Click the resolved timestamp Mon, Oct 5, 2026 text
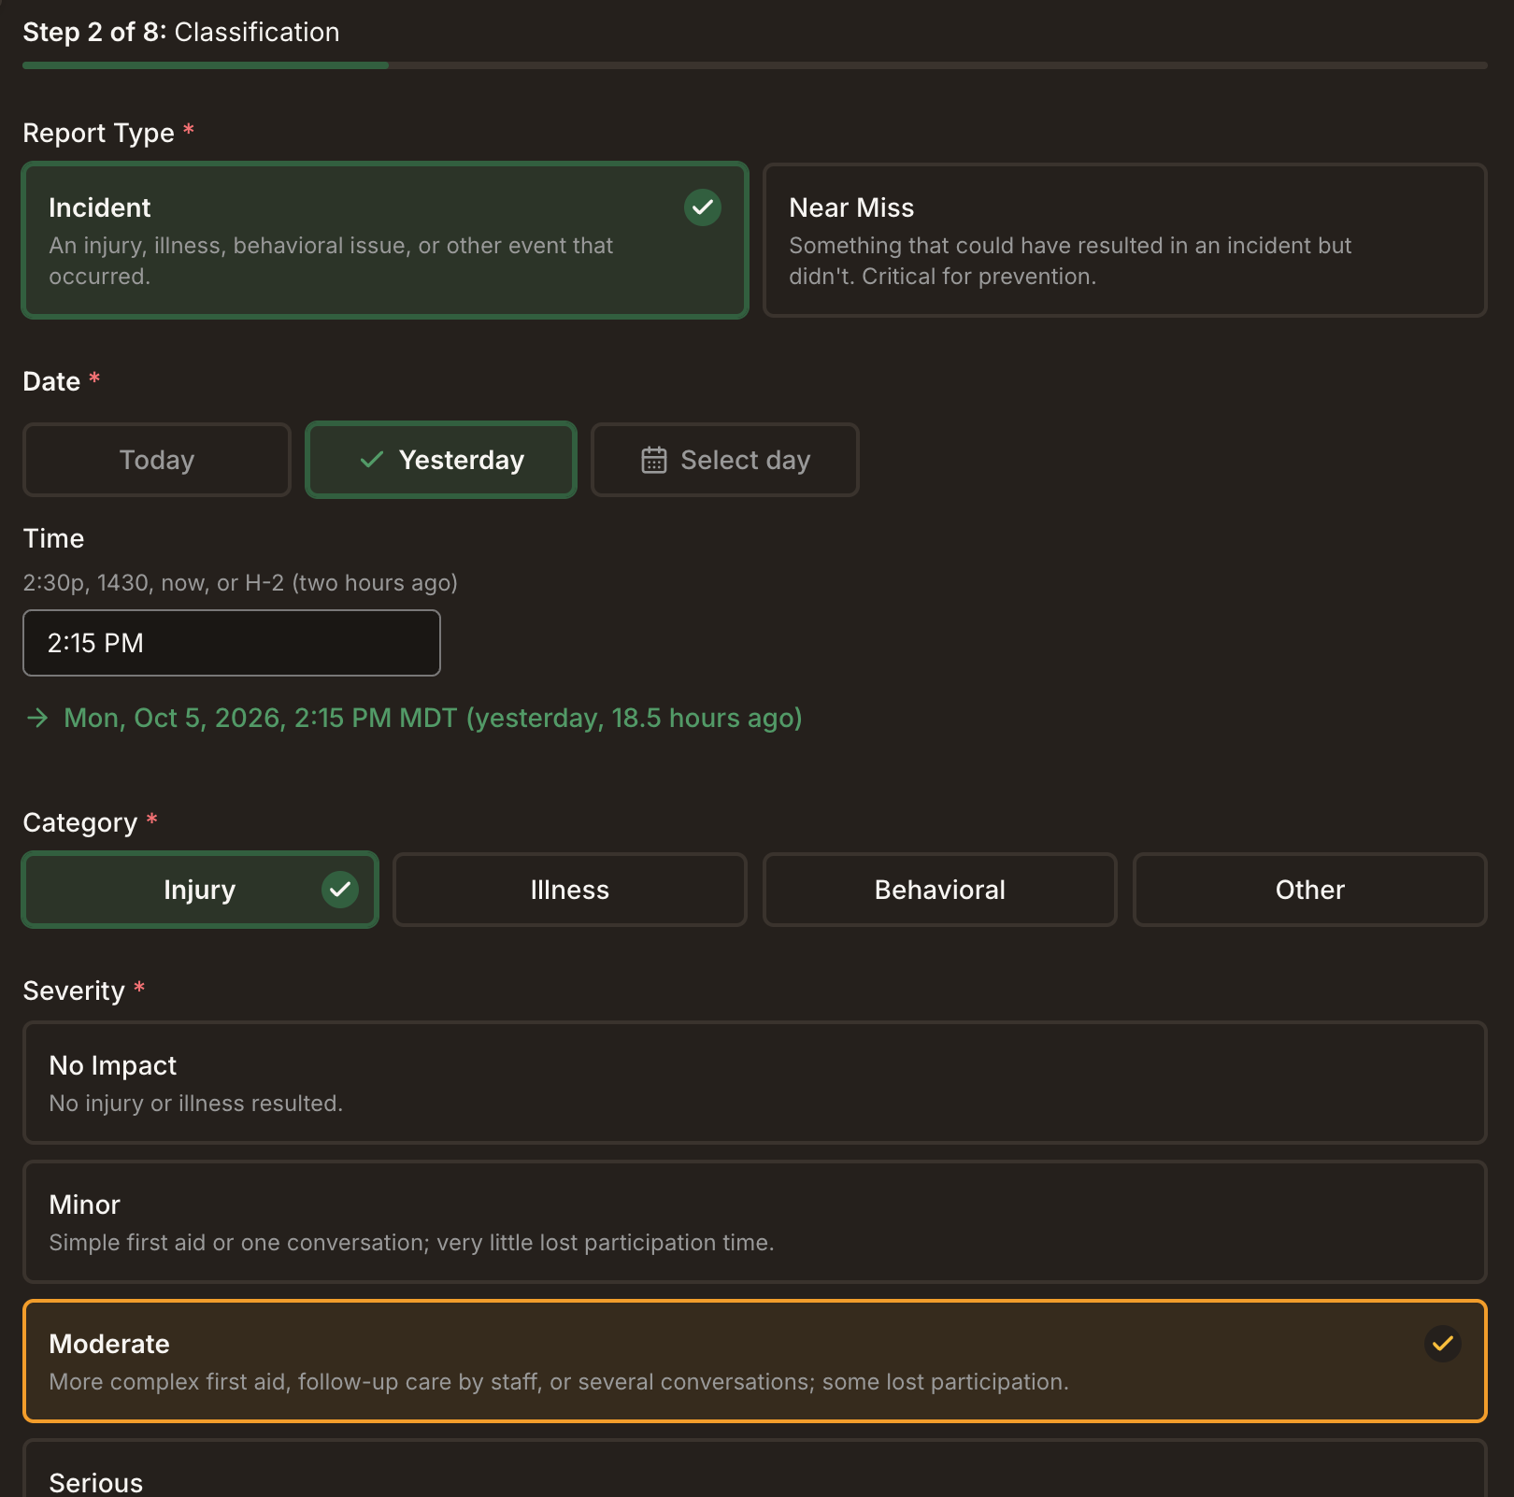Image resolution: width=1514 pixels, height=1497 pixels. pyautogui.click(x=433, y=718)
